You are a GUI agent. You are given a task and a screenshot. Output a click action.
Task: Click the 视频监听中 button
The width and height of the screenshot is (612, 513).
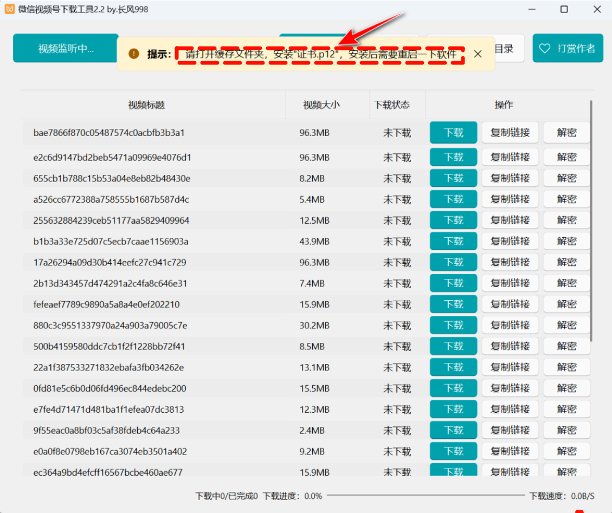[66, 48]
